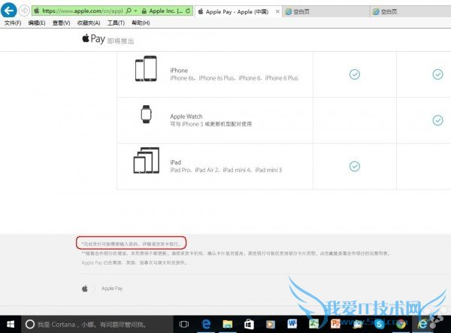Open the 收藏夹(A) menu

[x=89, y=23]
